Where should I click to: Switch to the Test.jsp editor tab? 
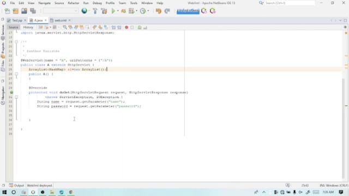[x=17, y=21]
